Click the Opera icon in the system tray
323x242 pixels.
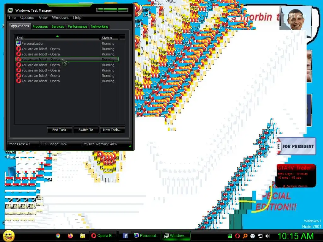tap(237, 236)
